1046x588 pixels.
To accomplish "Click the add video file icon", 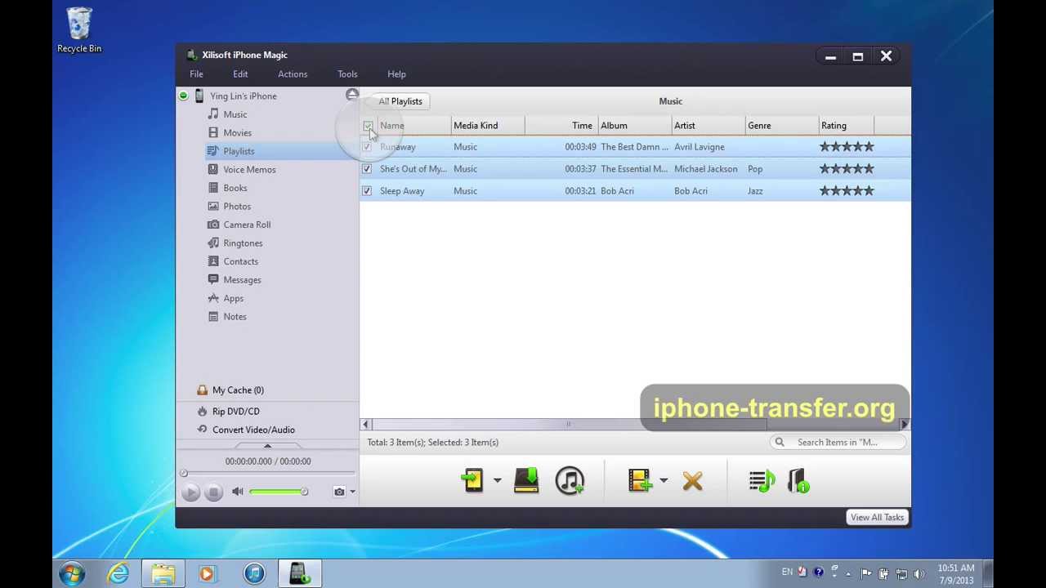I will click(640, 481).
